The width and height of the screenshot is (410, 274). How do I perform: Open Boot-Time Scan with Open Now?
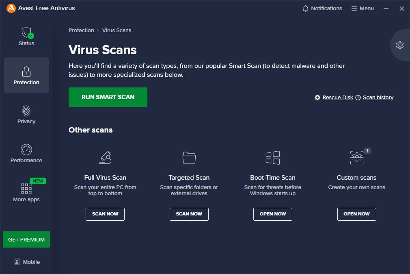pos(273,214)
